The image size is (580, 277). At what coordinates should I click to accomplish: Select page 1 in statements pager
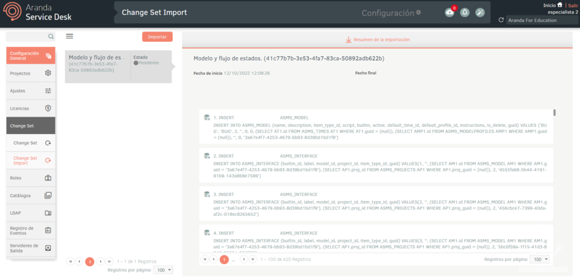coord(224,259)
